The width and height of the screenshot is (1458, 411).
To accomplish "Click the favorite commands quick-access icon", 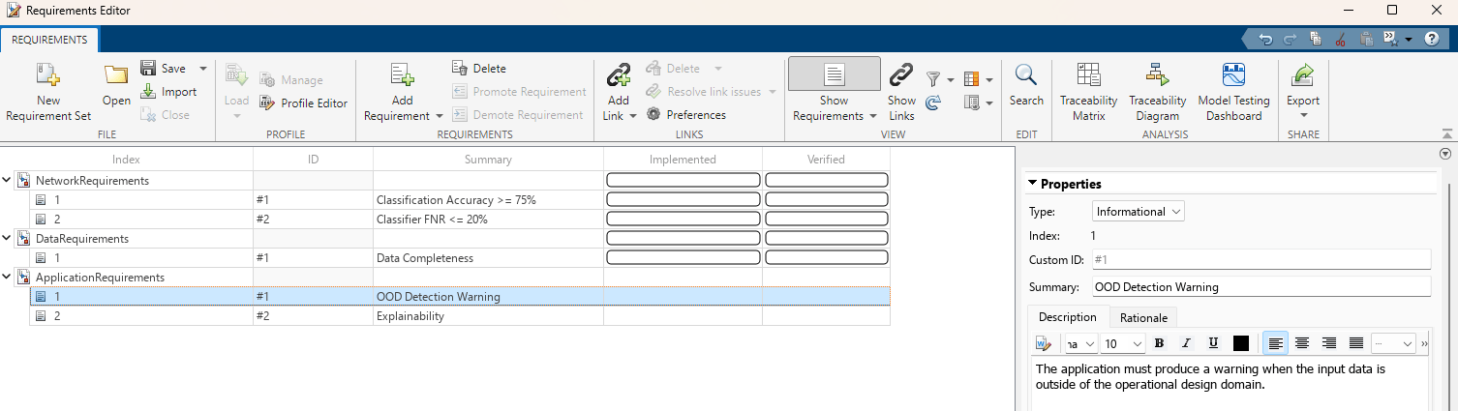I will tap(1391, 40).
